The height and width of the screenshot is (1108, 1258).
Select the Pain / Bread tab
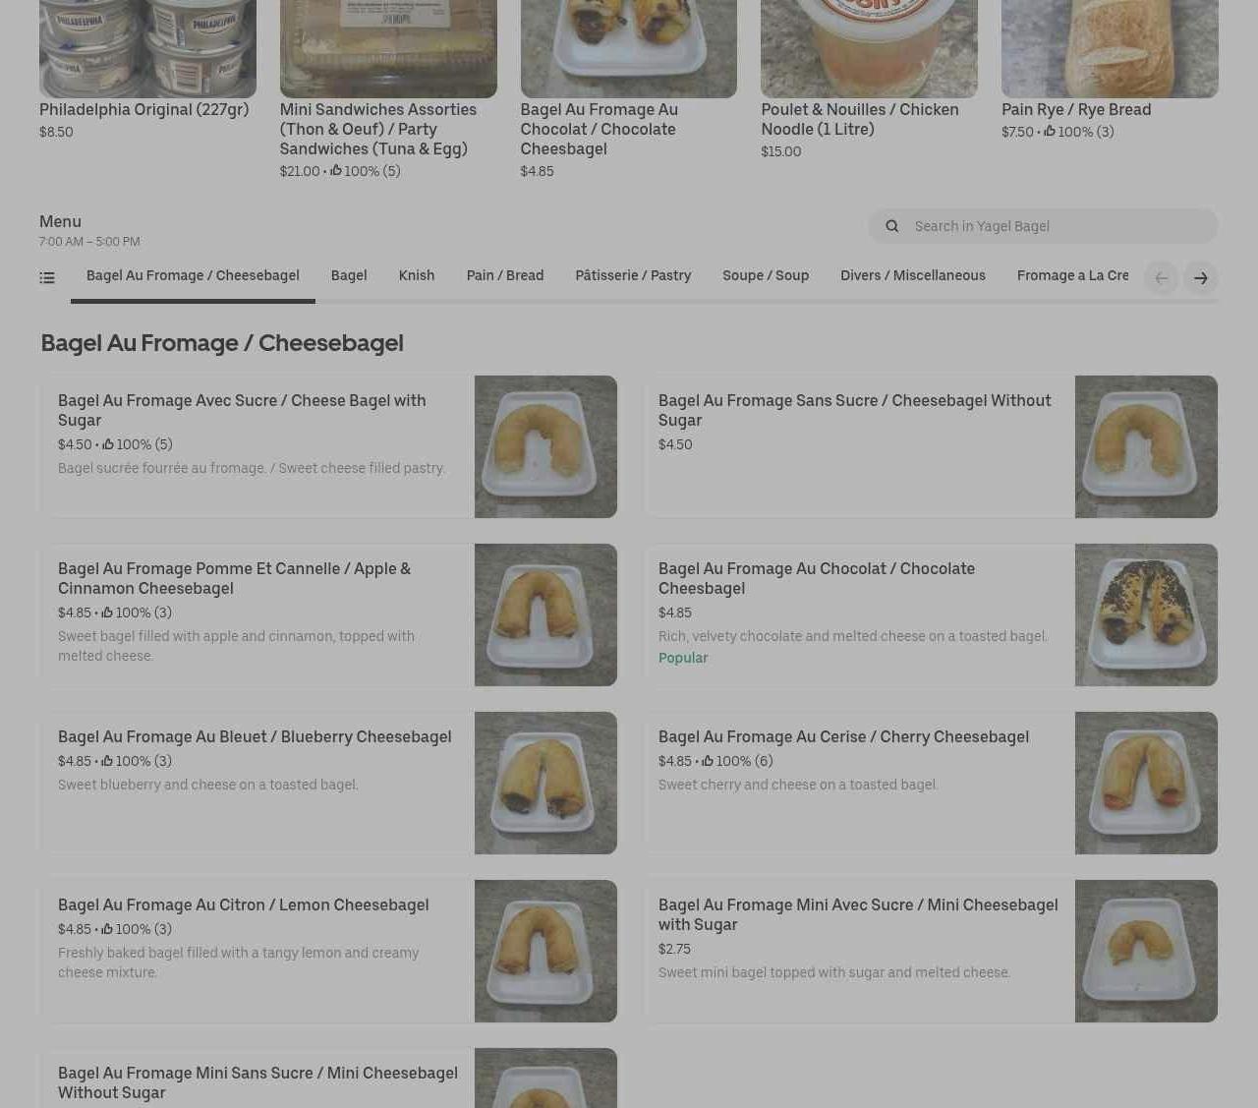[504, 275]
